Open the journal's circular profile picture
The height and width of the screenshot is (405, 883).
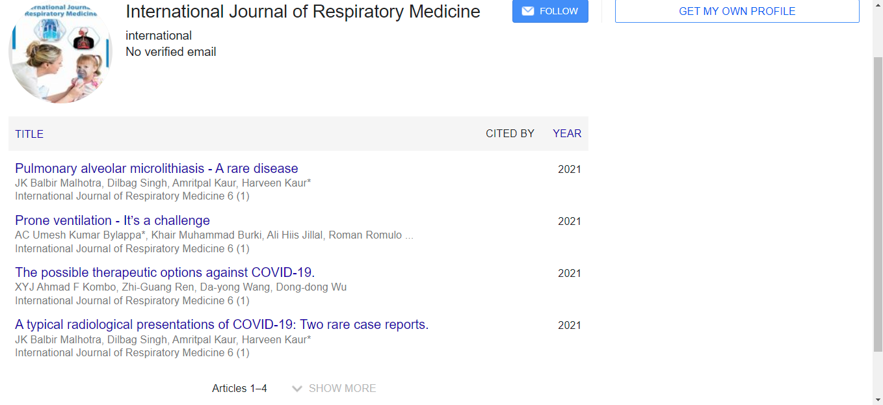pyautogui.click(x=60, y=52)
